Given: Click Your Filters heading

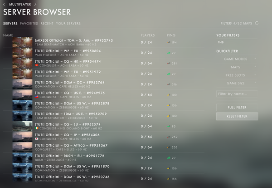Looking at the screenshot, I should [x=228, y=35].
